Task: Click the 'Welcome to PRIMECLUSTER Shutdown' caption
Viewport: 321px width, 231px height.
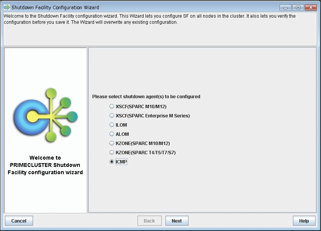Action: pyautogui.click(x=45, y=165)
